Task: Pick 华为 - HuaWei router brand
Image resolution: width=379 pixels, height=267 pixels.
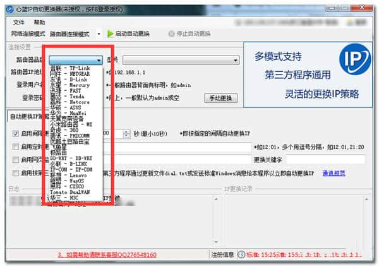Action: pyautogui.click(x=68, y=113)
